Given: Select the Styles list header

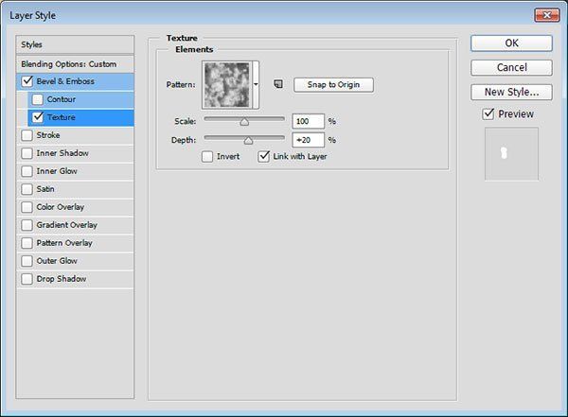Looking at the screenshot, I should pyautogui.click(x=75, y=44).
